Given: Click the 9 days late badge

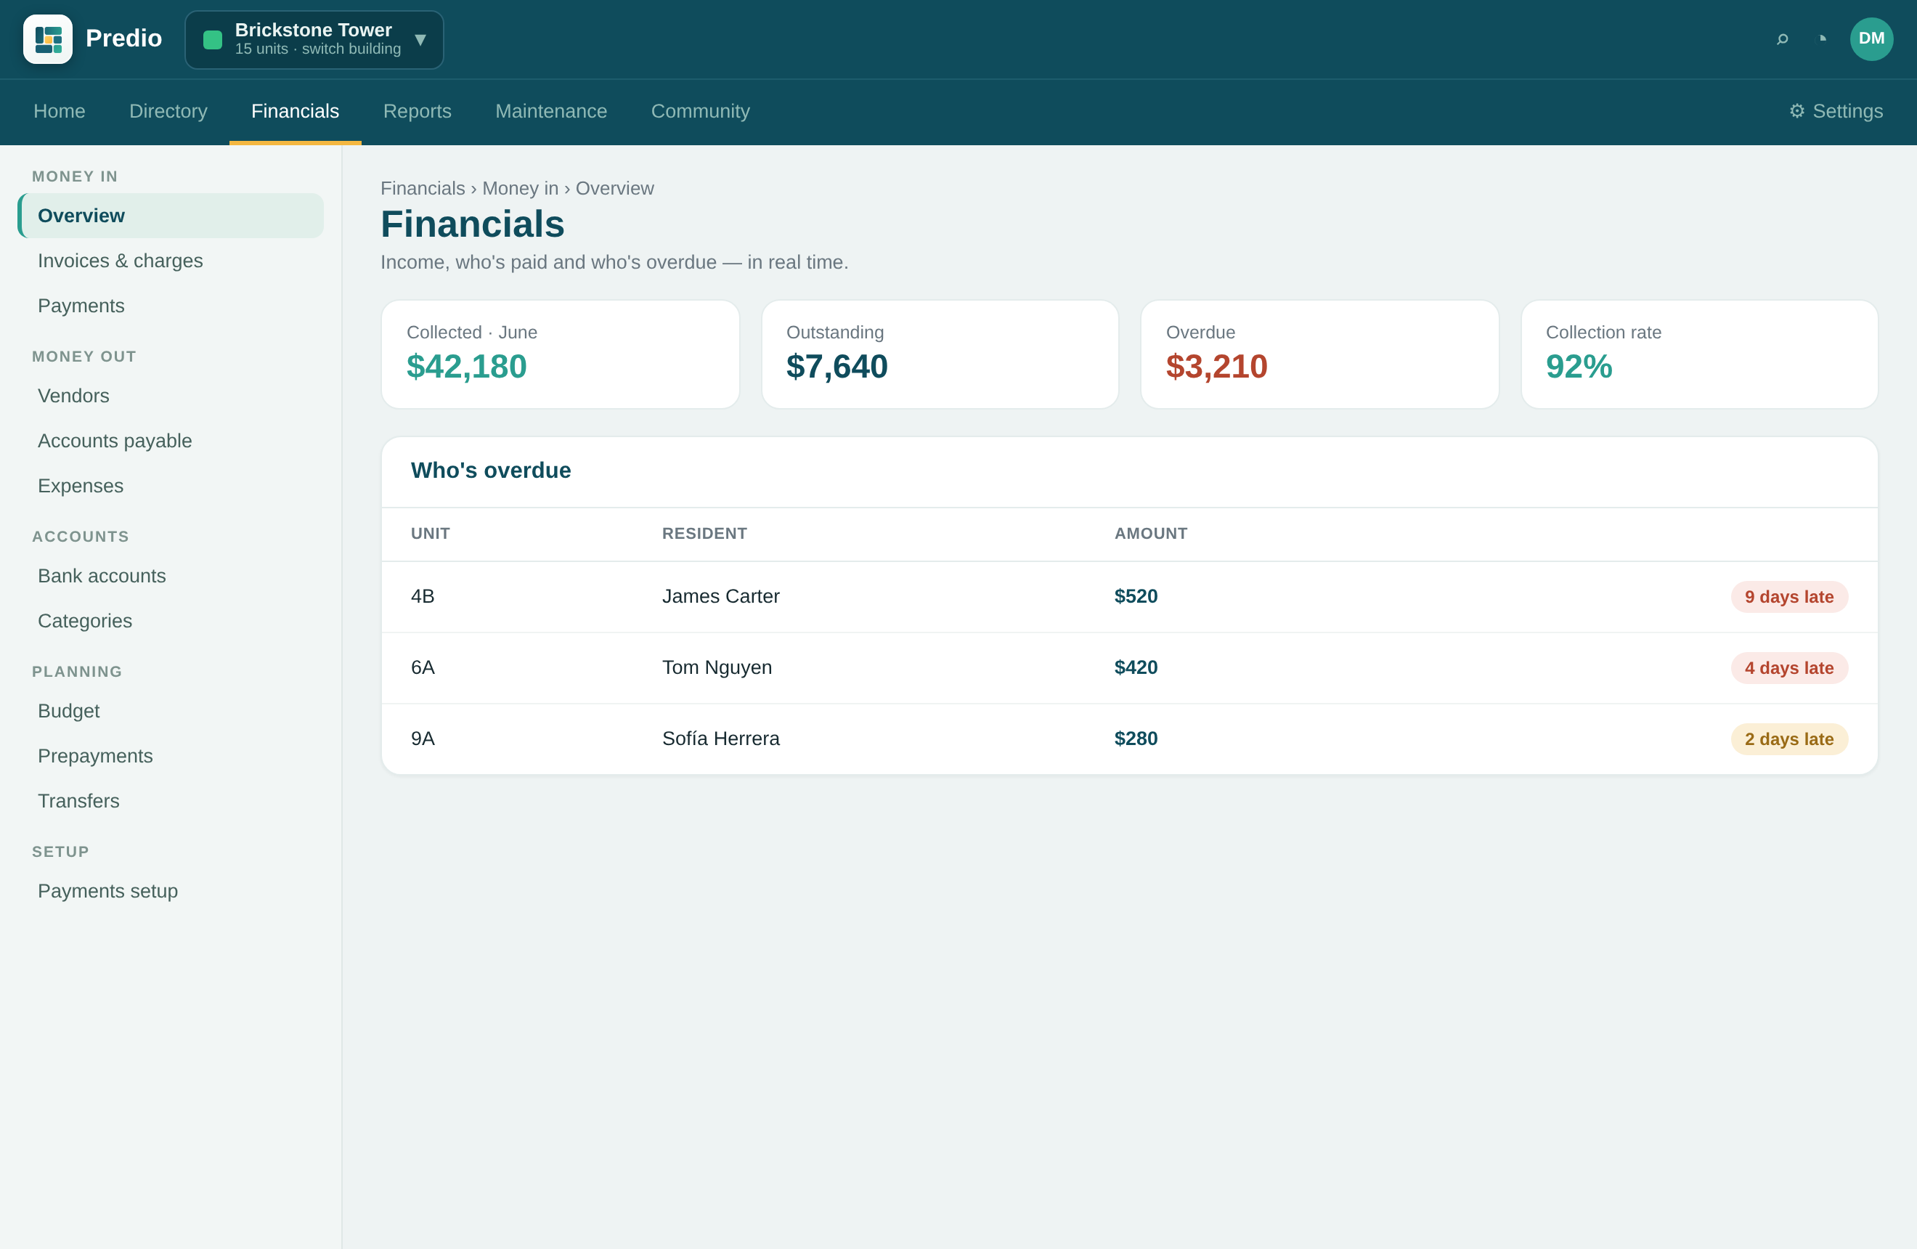Looking at the screenshot, I should (1789, 598).
